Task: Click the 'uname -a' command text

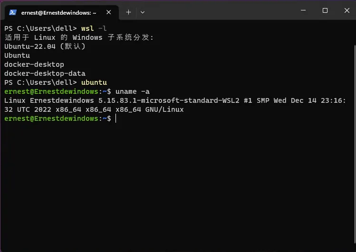Action: pyautogui.click(x=133, y=91)
